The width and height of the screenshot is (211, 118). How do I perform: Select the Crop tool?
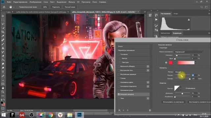click(x=3, y=32)
